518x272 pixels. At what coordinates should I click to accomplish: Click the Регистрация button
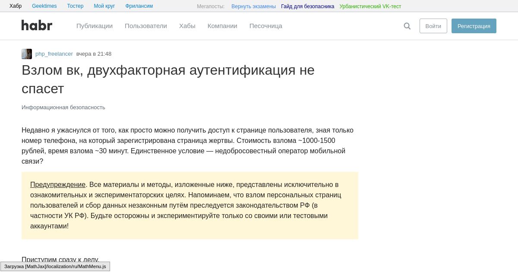[474, 26]
